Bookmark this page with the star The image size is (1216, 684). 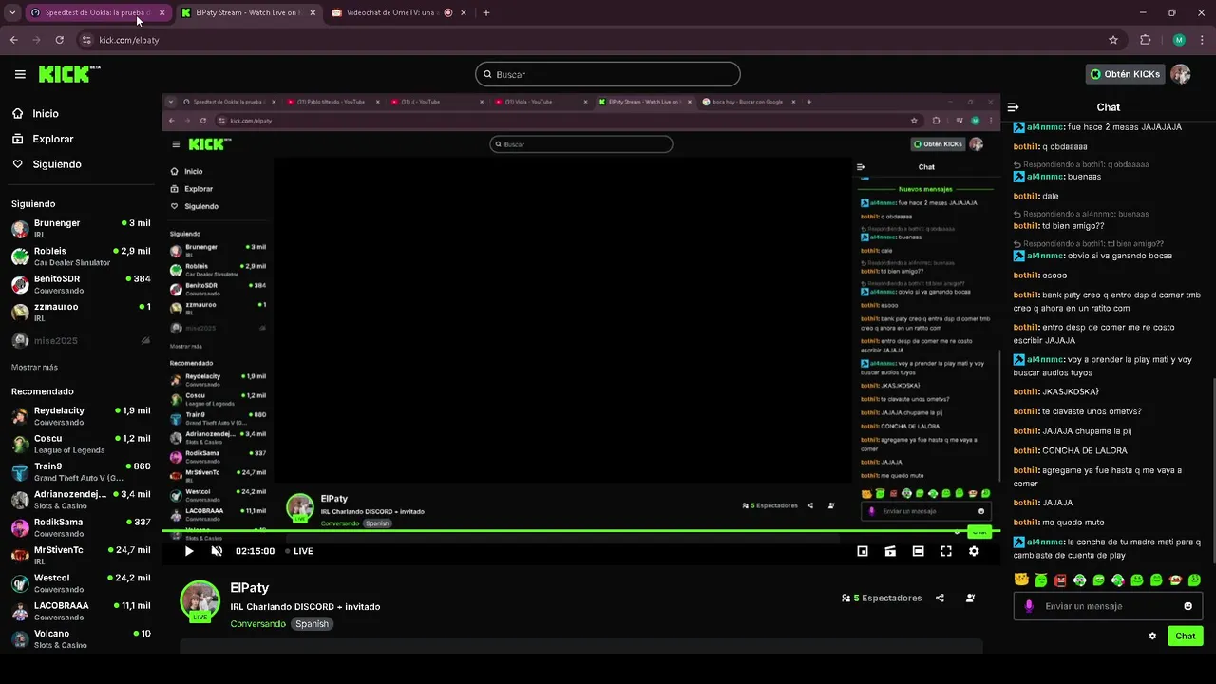(x=1113, y=40)
